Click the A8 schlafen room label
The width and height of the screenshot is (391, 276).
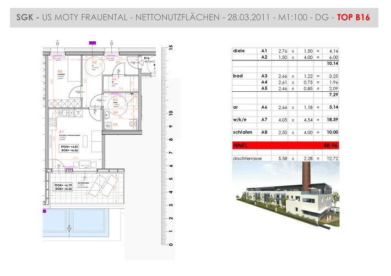61,74
